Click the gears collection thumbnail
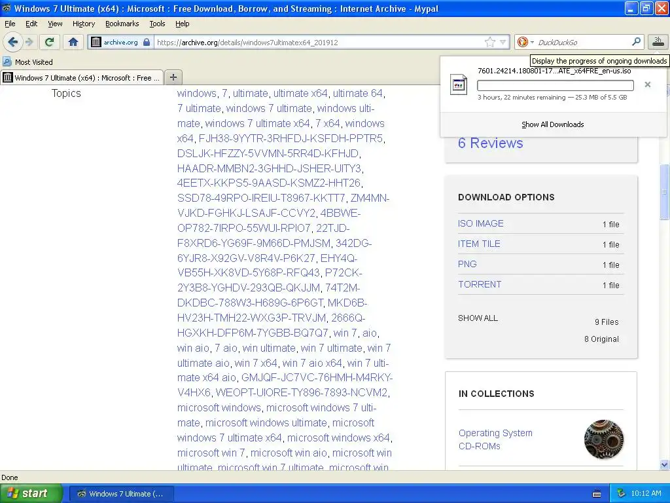Viewport: 670px width, 503px height. pos(603,439)
